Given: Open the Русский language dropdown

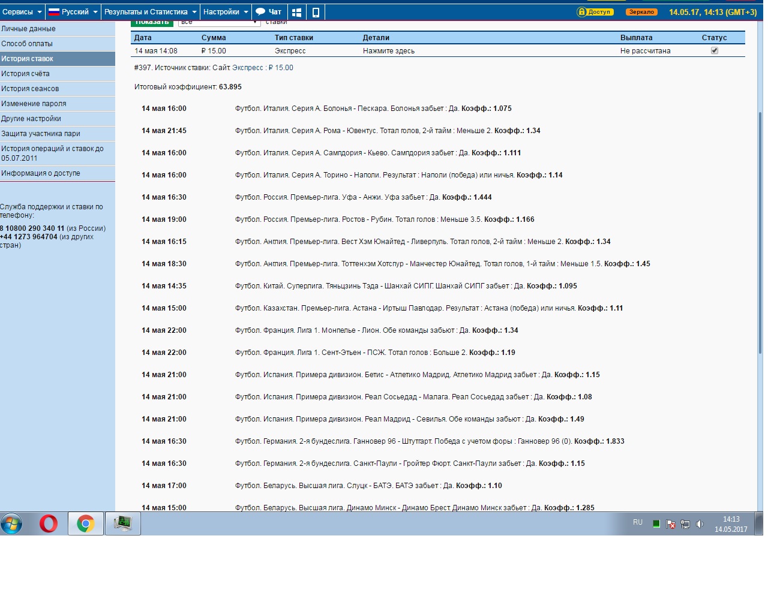Looking at the screenshot, I should (73, 12).
